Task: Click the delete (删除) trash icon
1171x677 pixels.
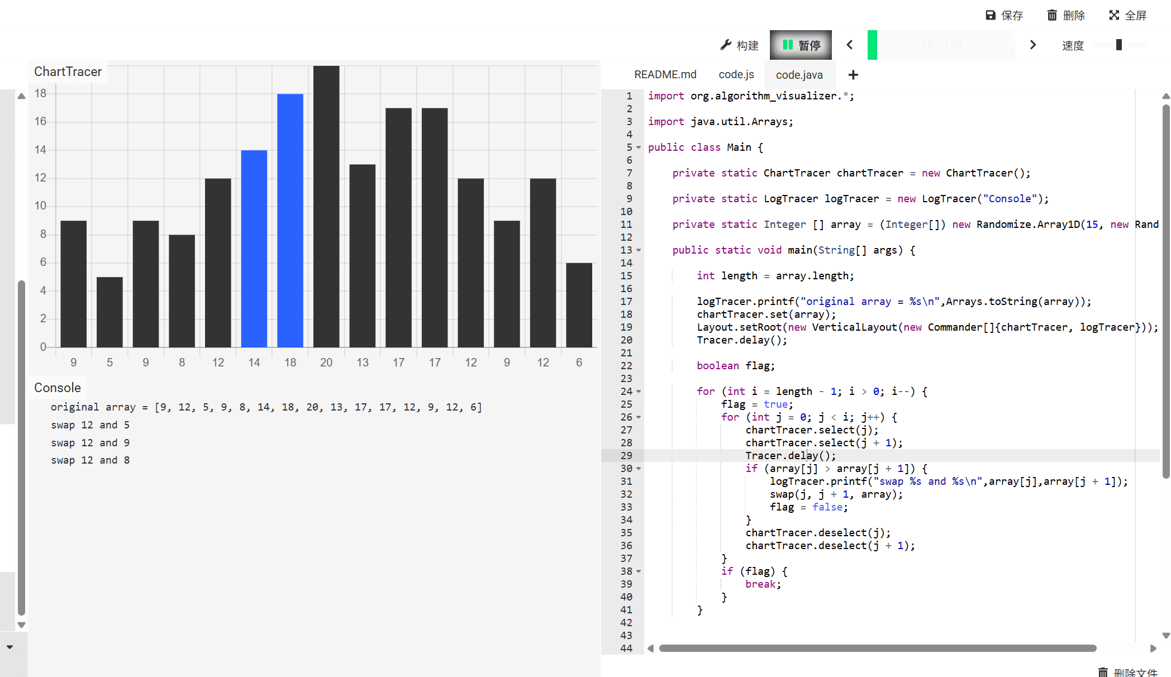Action: pos(1052,15)
